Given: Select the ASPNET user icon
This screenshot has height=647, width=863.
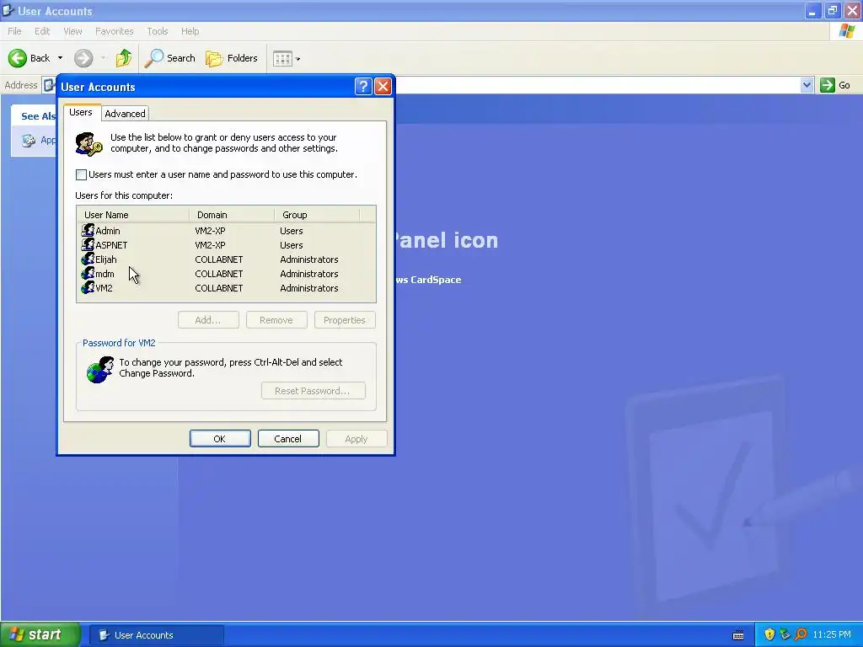Looking at the screenshot, I should coord(88,244).
